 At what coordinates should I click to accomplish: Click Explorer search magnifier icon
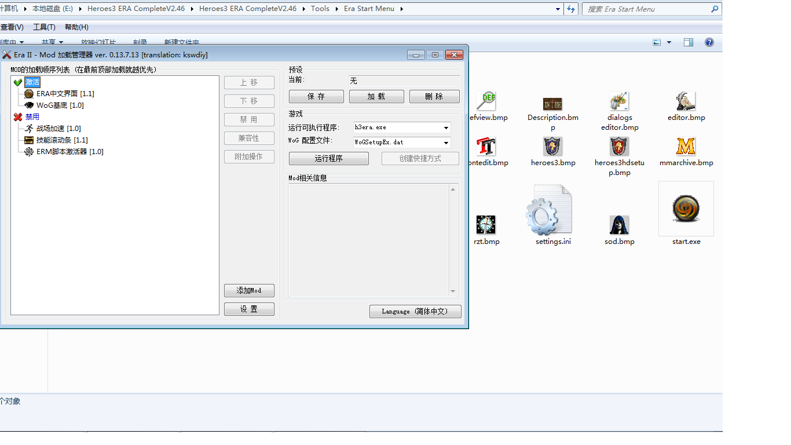coord(715,9)
